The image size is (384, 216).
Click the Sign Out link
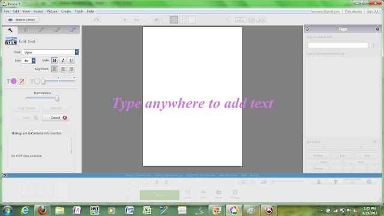373,11
